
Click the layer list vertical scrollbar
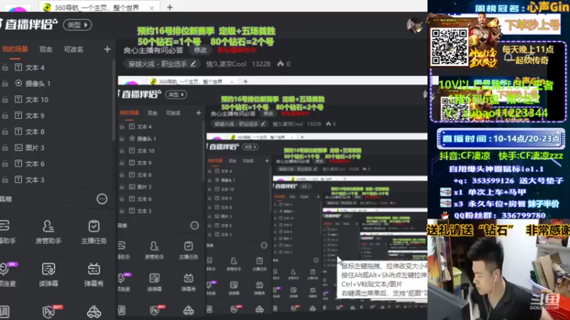click(x=114, y=101)
